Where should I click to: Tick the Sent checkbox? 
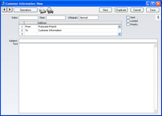[x=128, y=17]
